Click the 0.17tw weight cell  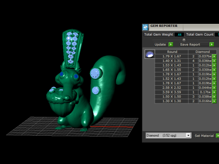205,92
